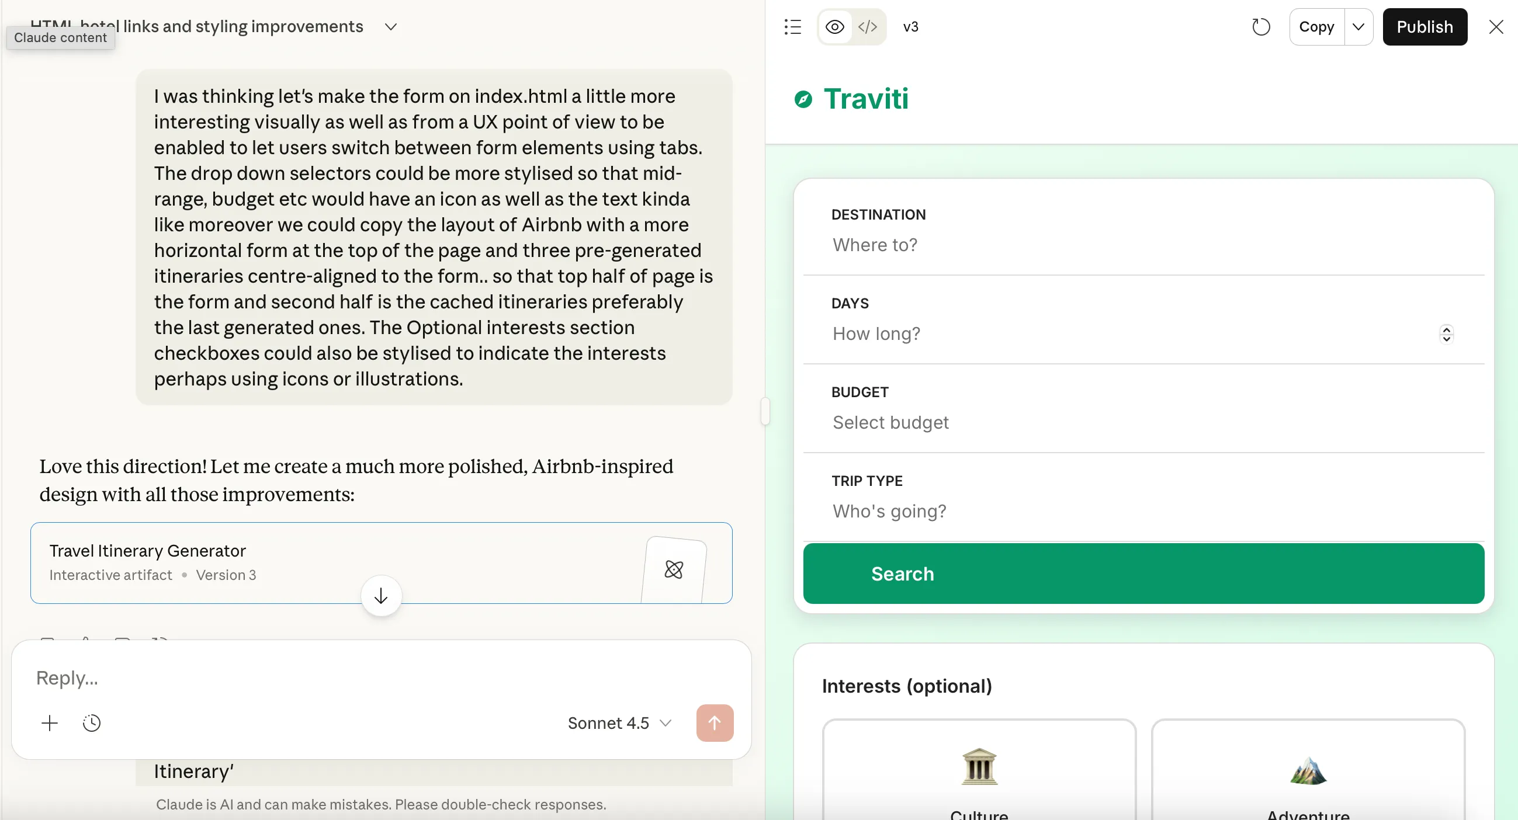Open the Sonnet 4.5 model selector
This screenshot has height=820, width=1518.
tap(619, 723)
